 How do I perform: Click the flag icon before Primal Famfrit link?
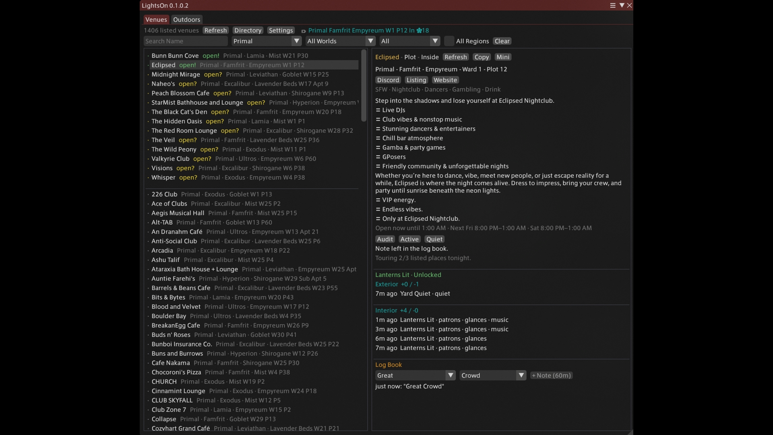pos(304,31)
